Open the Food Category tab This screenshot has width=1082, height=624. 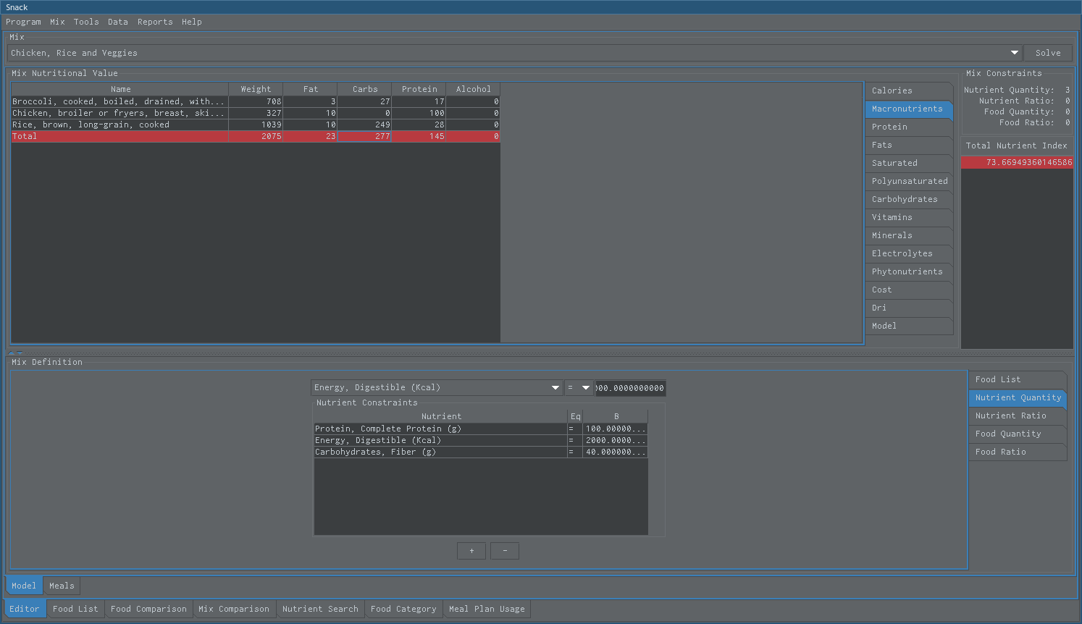403,609
